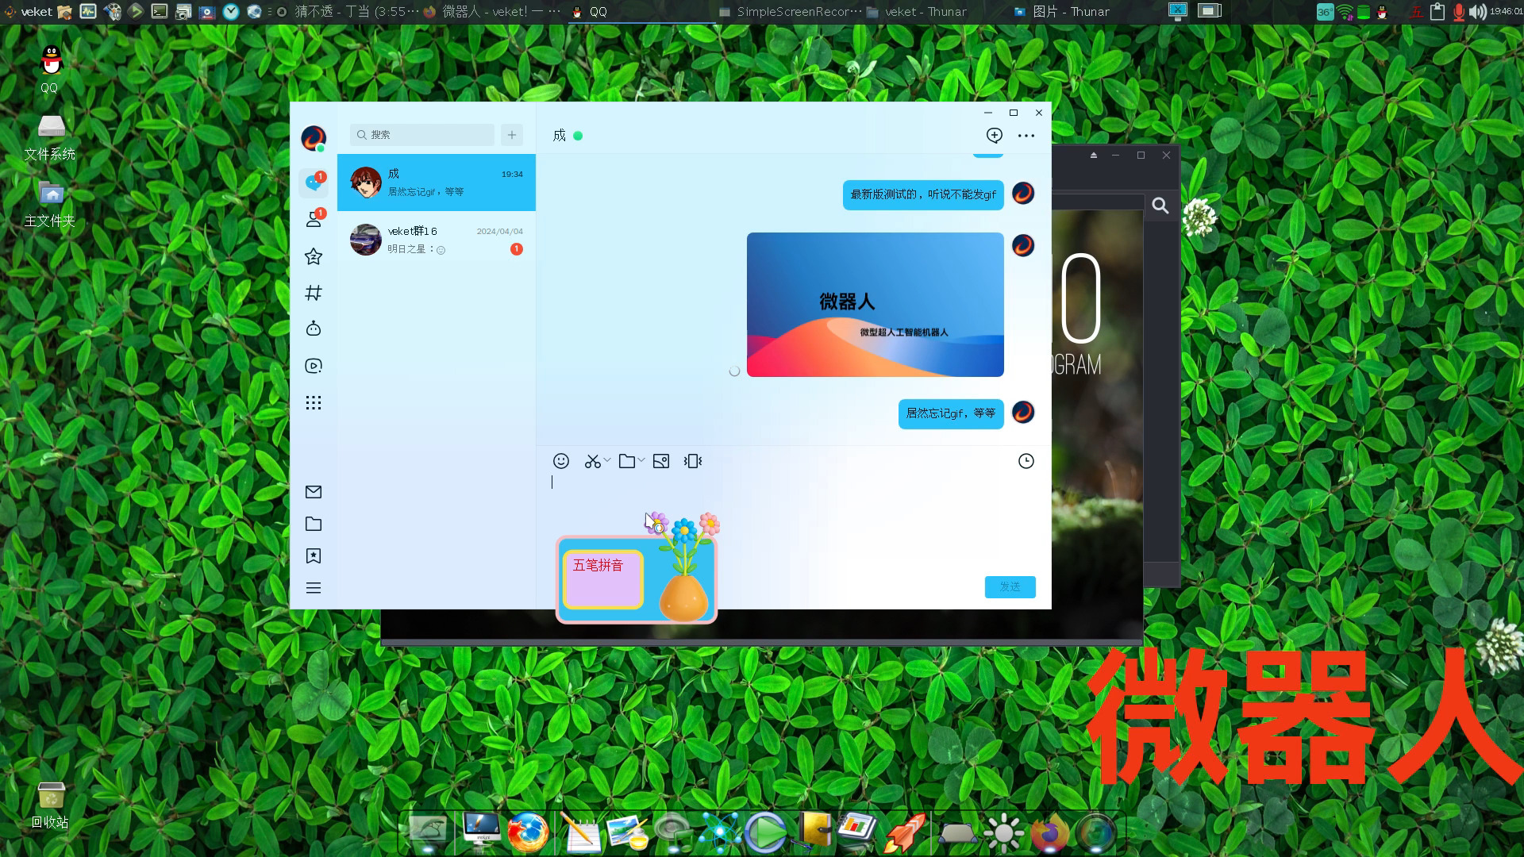Open QQ Zone star icon

pyautogui.click(x=314, y=256)
